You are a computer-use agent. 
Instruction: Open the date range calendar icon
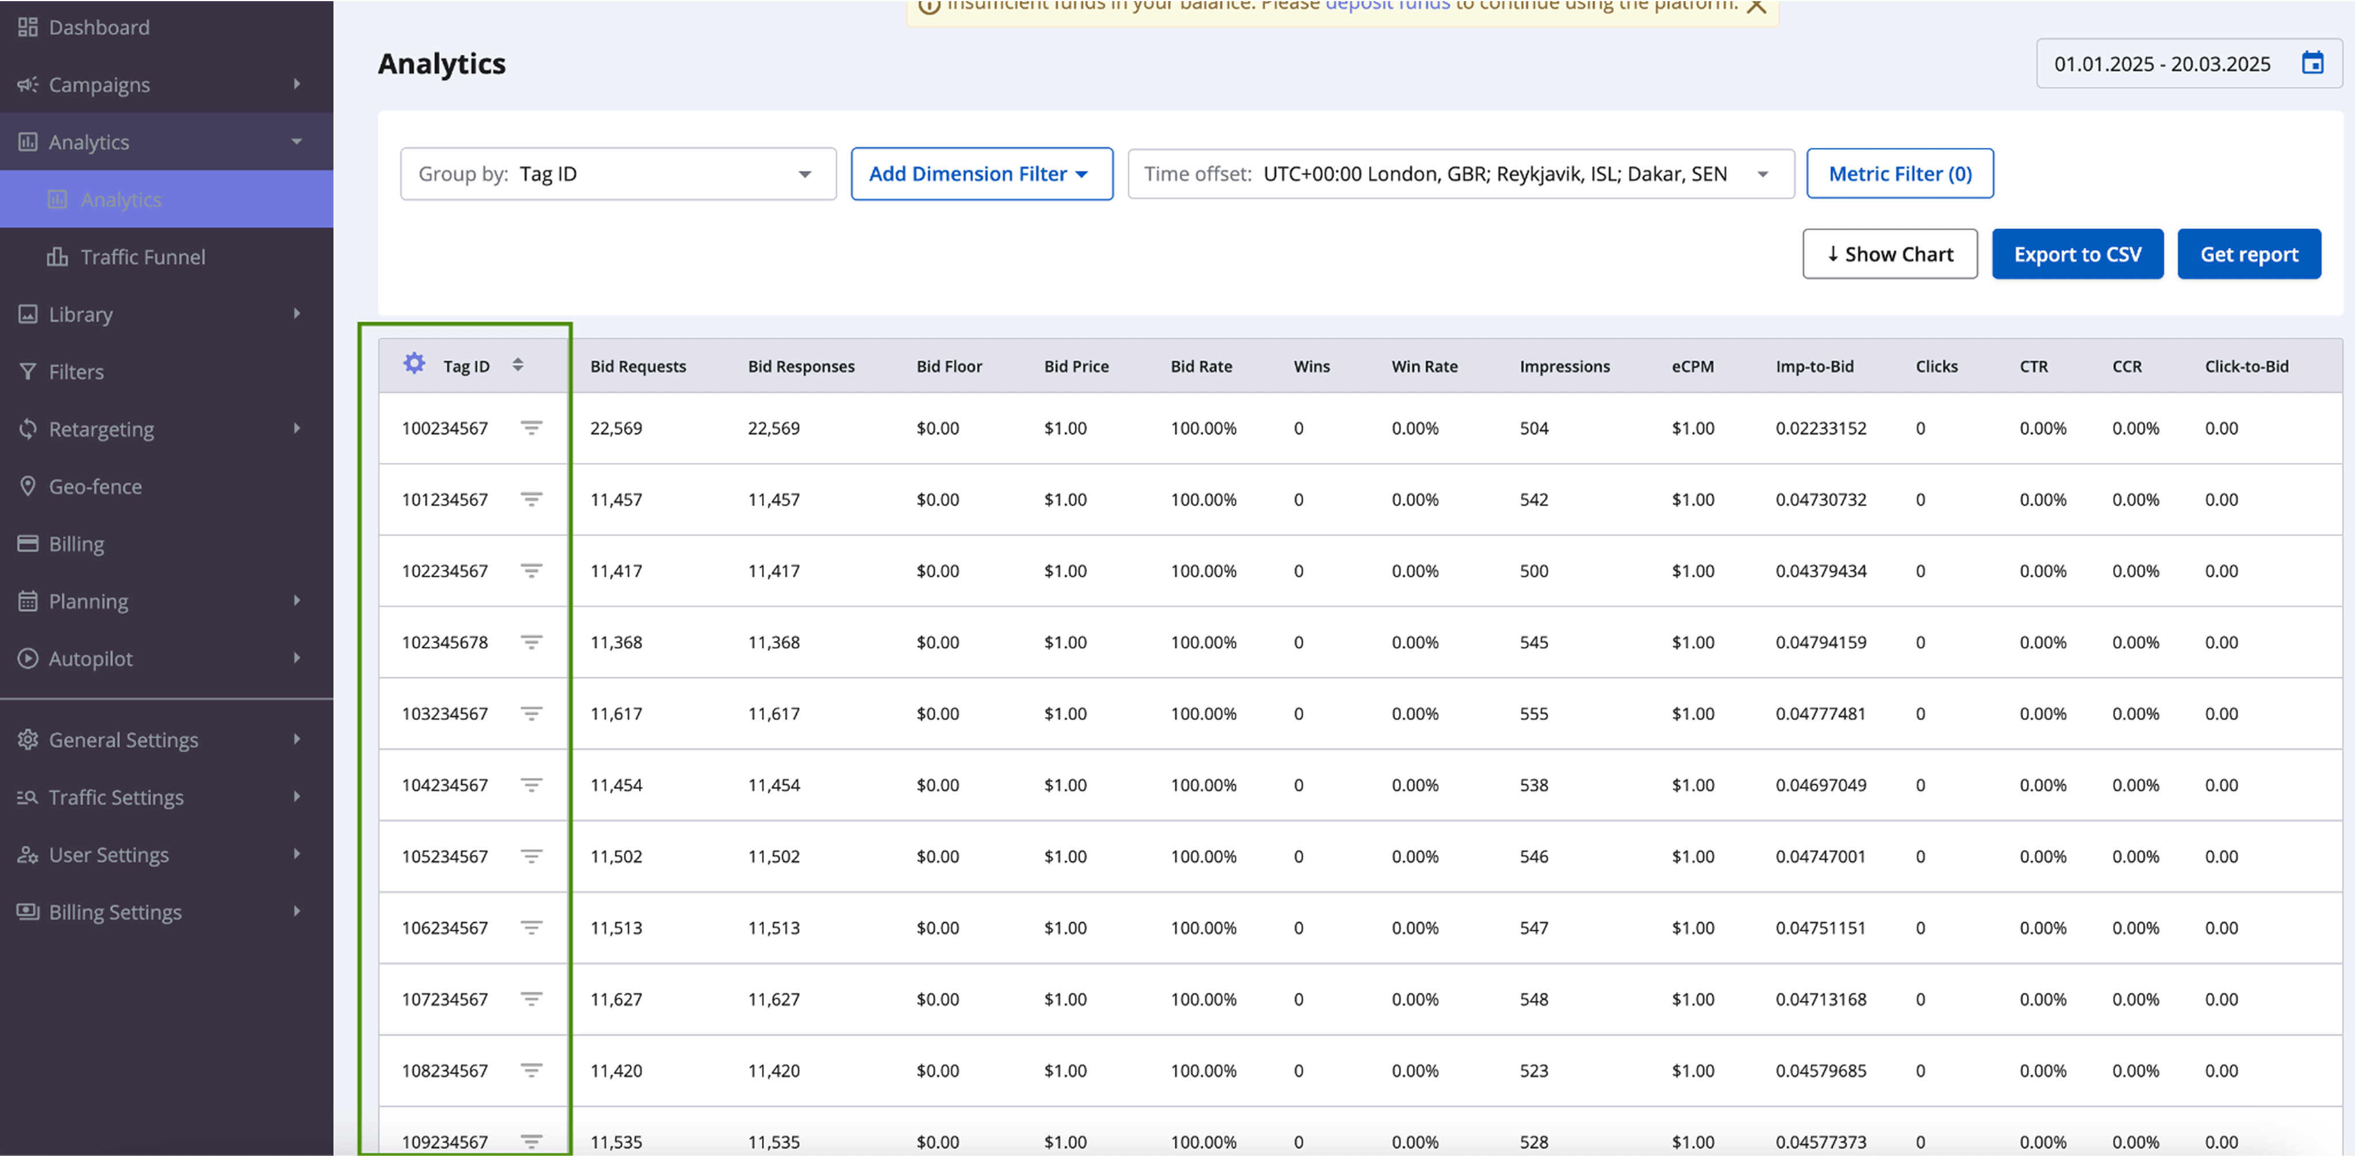2312,63
